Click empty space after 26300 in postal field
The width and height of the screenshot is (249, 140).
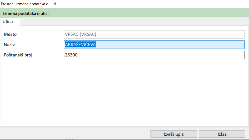tap(160, 55)
